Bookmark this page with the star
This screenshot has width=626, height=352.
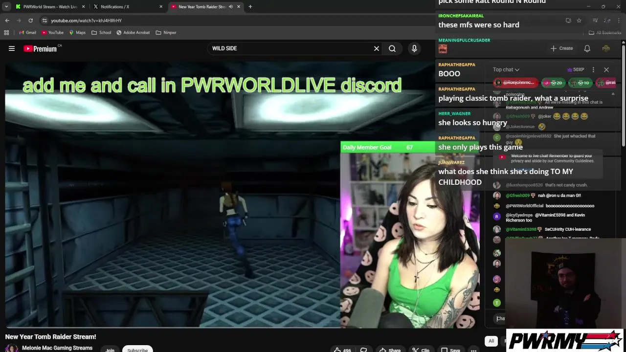(x=579, y=21)
